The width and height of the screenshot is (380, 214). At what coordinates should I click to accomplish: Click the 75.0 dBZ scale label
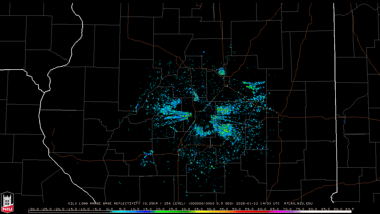pyautogui.click(x=300, y=209)
